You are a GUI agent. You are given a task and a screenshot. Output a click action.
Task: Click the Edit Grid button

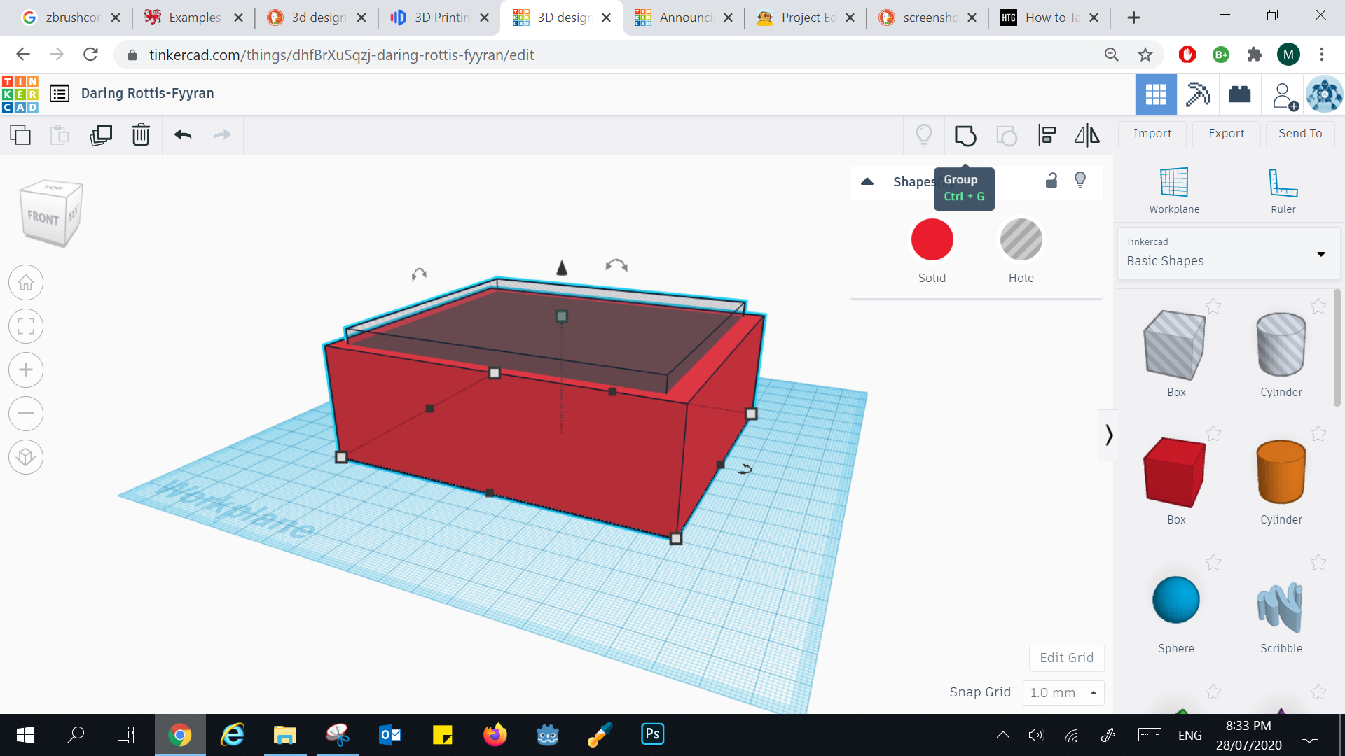pyautogui.click(x=1066, y=657)
